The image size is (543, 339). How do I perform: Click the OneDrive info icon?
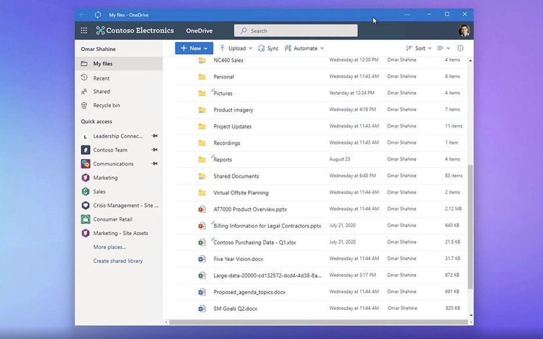tap(460, 48)
